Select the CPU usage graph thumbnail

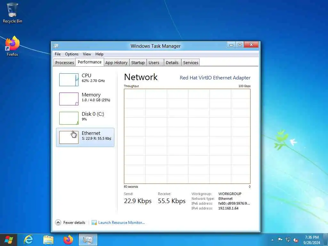[69, 79]
